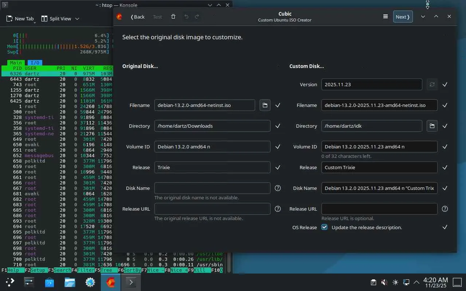Click F5 Tree in htop's function bar

coord(106,270)
